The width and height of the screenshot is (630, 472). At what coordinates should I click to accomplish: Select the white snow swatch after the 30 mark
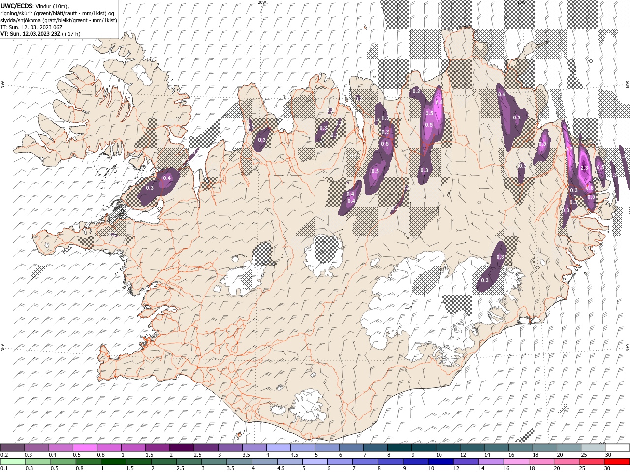pos(617,447)
